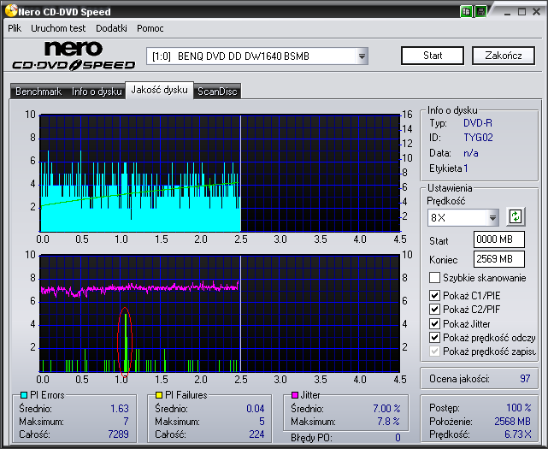Click Postęp value 100 %

point(519,408)
